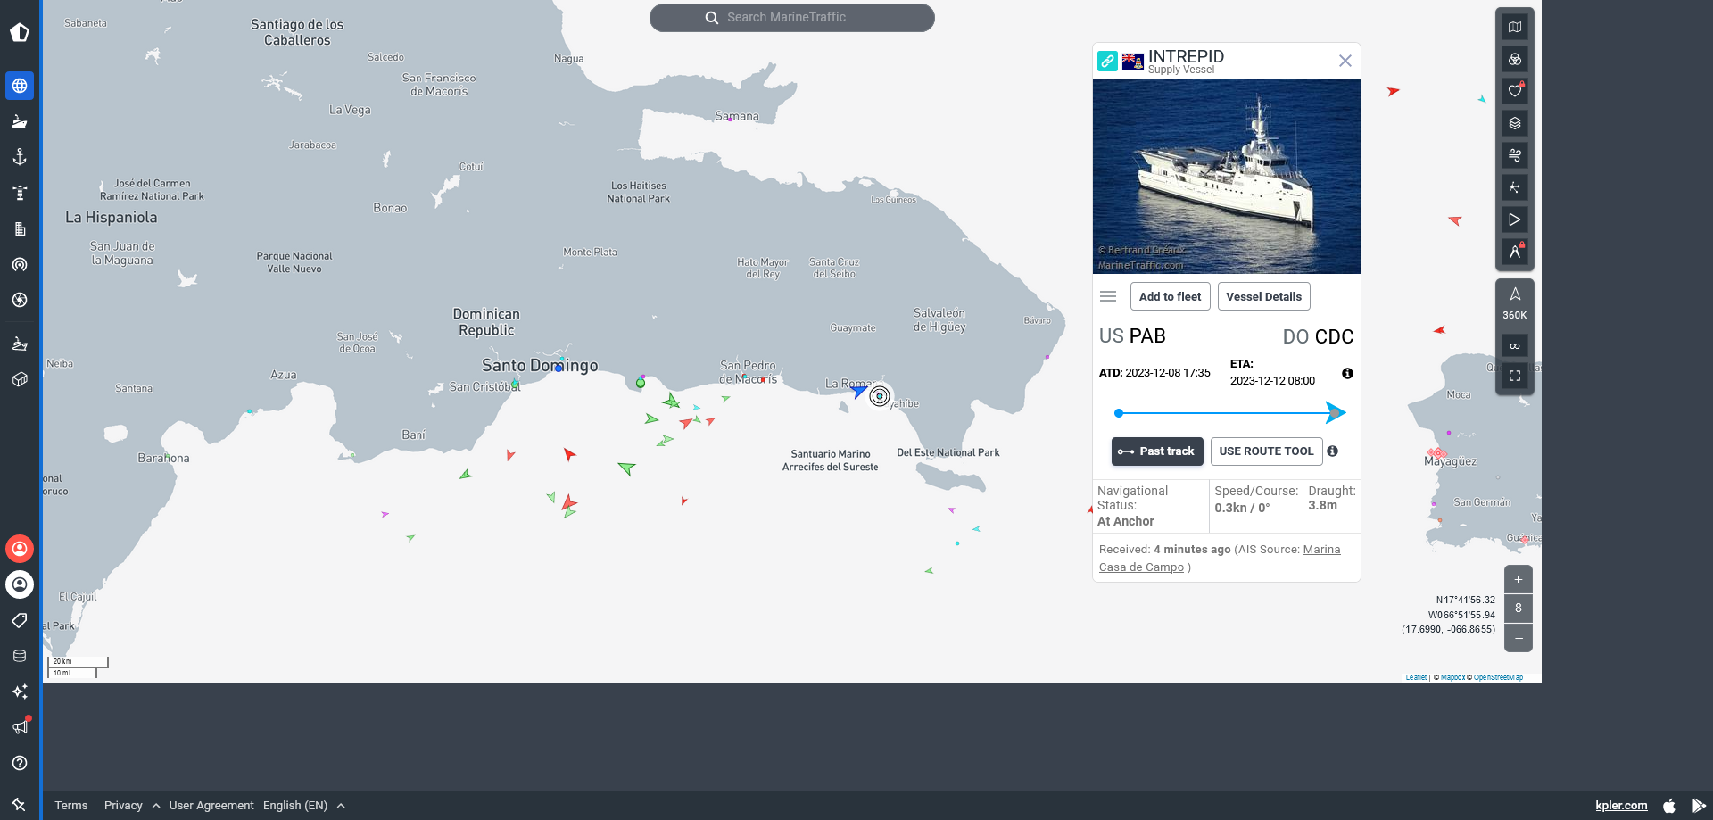Enter fullscreen map mode

tap(1515, 376)
